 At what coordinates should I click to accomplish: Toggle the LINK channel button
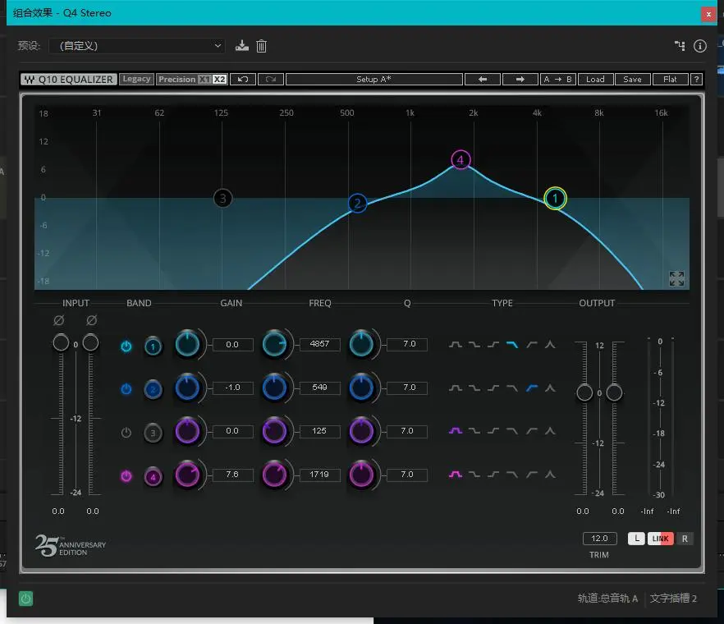(x=660, y=539)
